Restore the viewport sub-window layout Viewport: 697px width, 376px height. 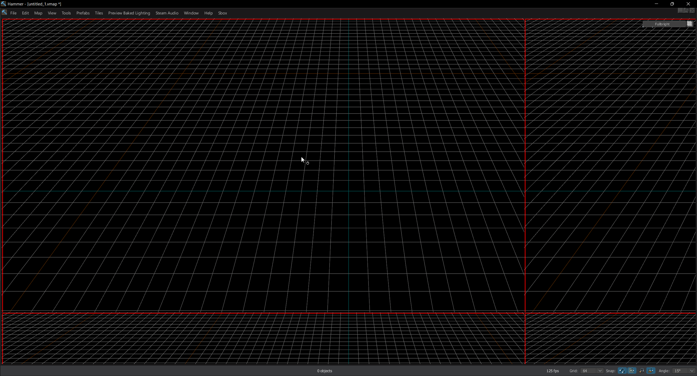686,11
